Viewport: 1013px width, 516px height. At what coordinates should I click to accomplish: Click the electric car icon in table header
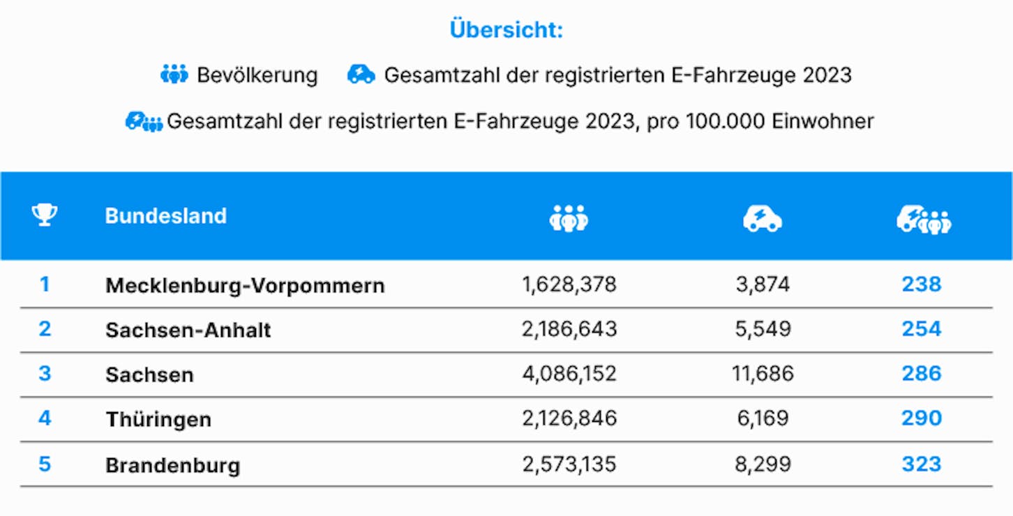pos(763,218)
